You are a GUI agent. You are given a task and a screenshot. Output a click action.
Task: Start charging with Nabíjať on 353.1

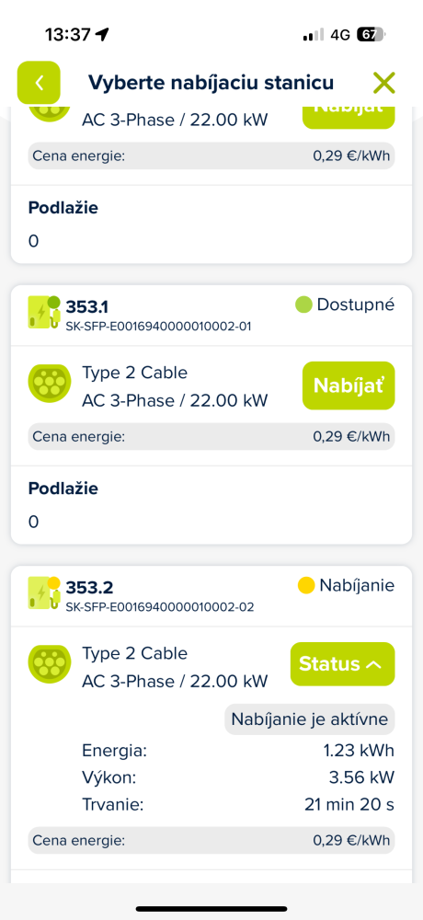pos(349,385)
